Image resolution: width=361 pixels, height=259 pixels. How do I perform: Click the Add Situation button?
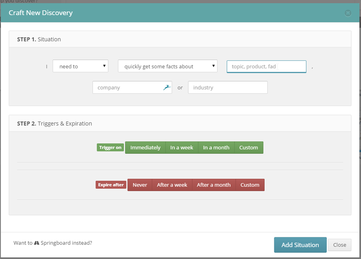(x=300, y=245)
